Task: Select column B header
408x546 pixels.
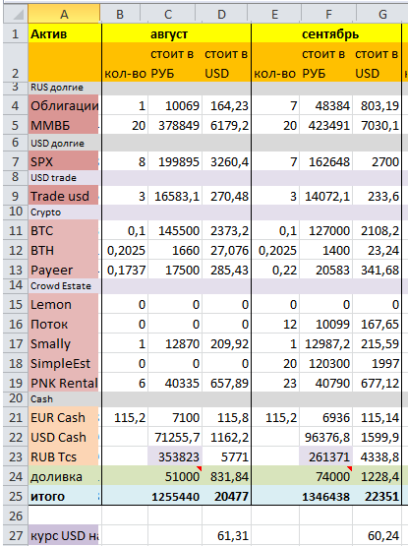Action: tap(120, 14)
